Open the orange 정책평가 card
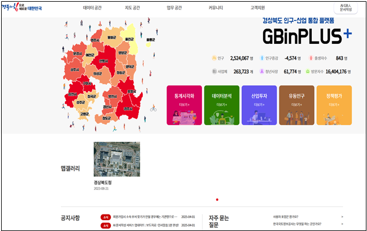The height and width of the screenshot is (231, 367). (334, 105)
